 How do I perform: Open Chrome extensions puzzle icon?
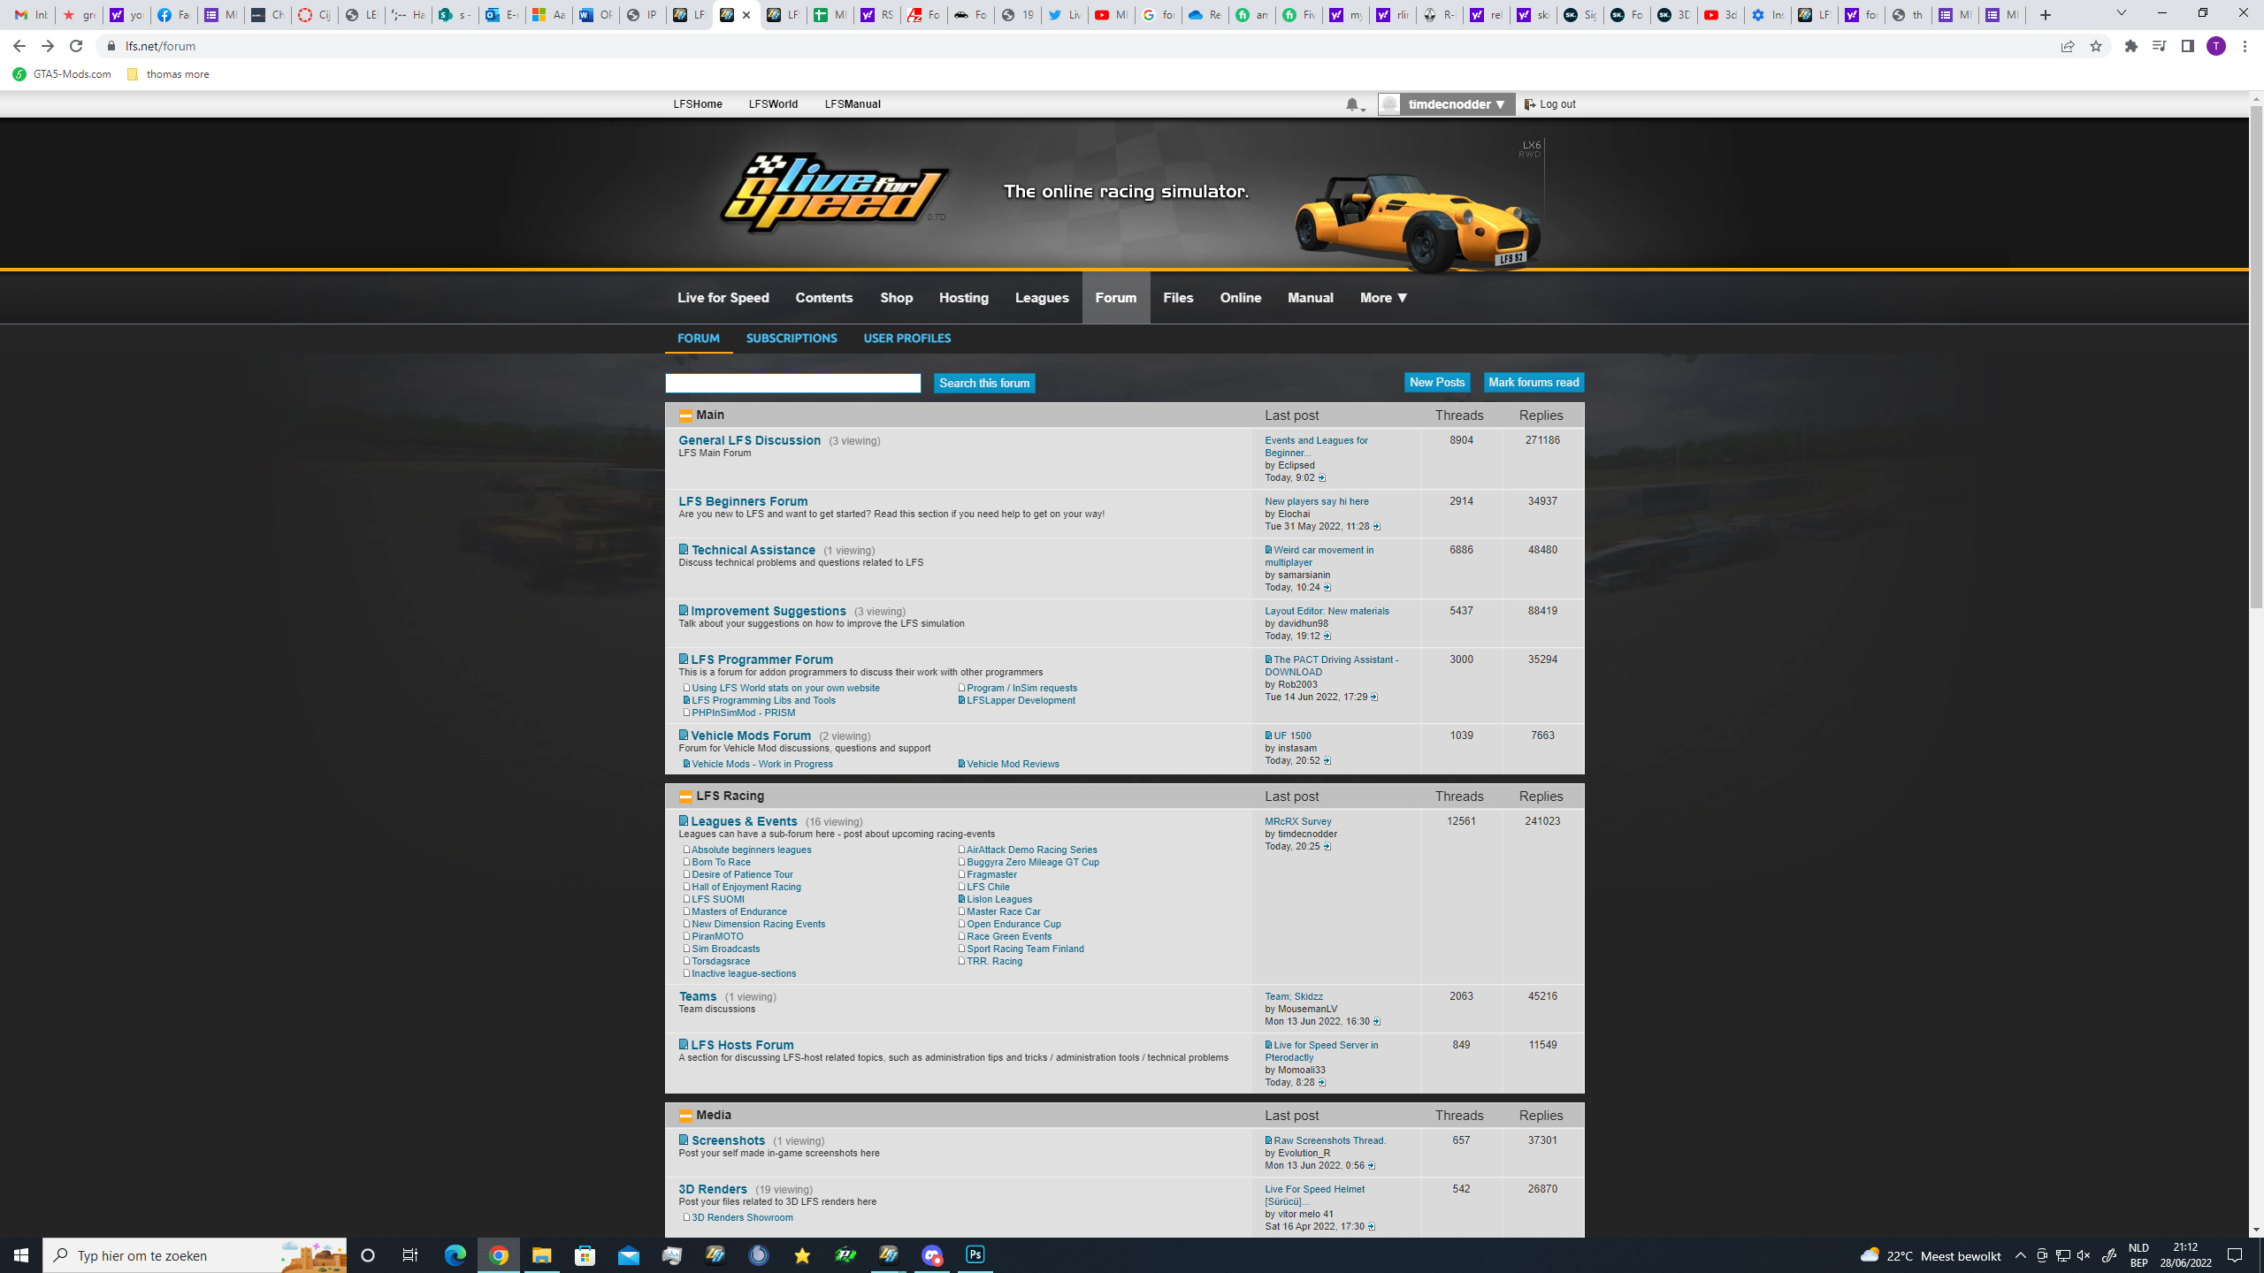tap(2130, 46)
